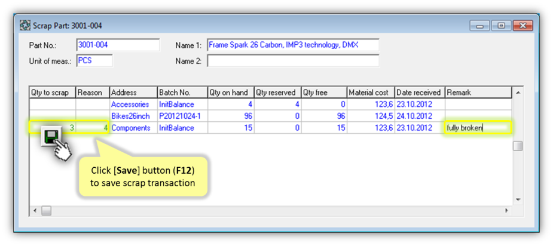The width and height of the screenshot is (553, 246).
Task: Click the Part No. input field
Action: click(118, 45)
